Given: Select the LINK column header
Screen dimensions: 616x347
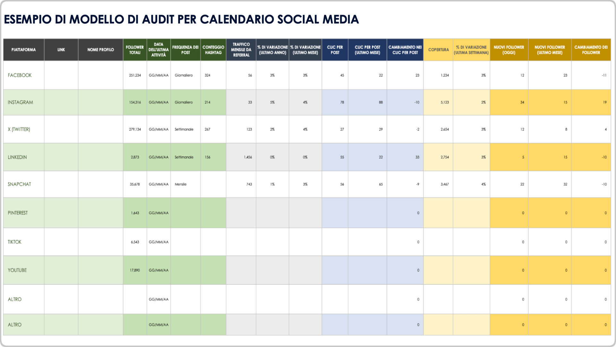Looking at the screenshot, I should coord(61,50).
